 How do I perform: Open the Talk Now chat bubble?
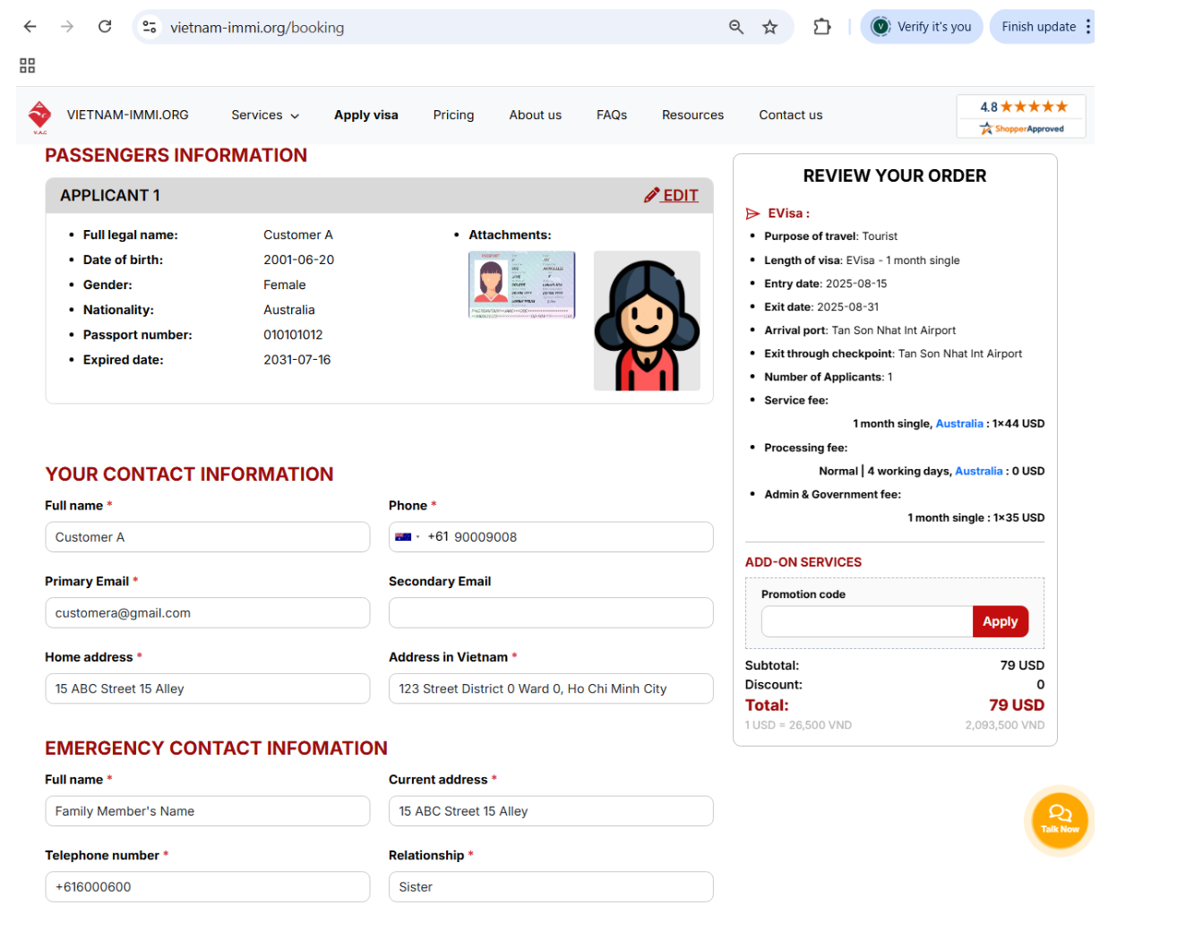pos(1059,819)
